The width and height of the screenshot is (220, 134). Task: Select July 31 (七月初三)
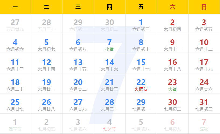coord(204,104)
